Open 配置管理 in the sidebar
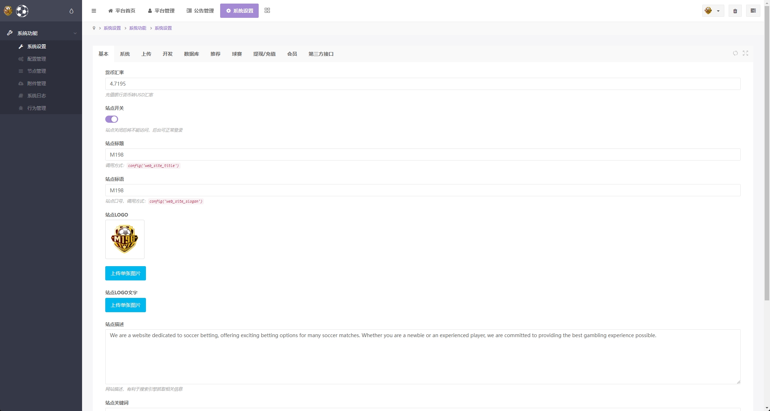This screenshot has width=770, height=411. pos(37,59)
